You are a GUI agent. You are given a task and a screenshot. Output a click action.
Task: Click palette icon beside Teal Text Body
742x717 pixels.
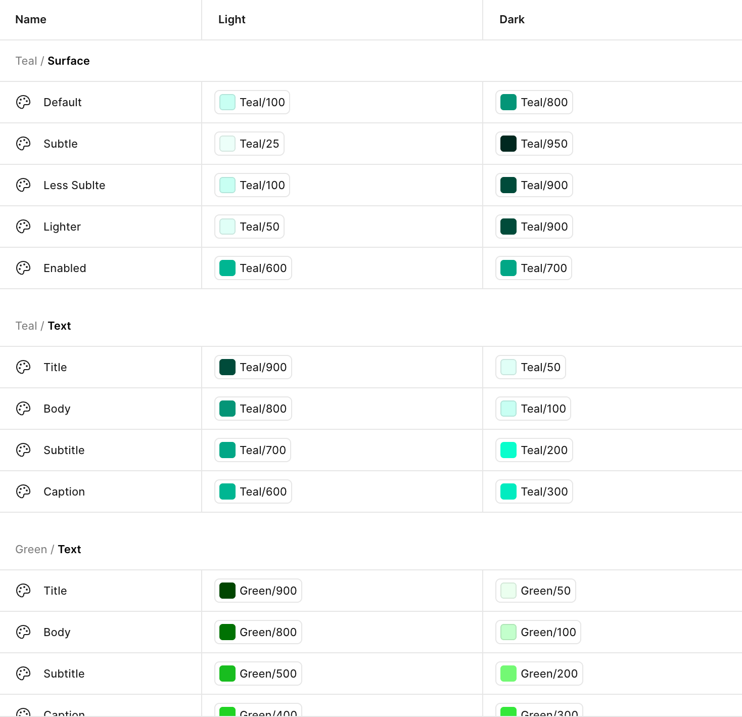click(x=23, y=409)
